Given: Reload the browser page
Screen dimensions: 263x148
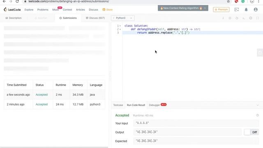Looking at the screenshot, I should (x=17, y=1).
